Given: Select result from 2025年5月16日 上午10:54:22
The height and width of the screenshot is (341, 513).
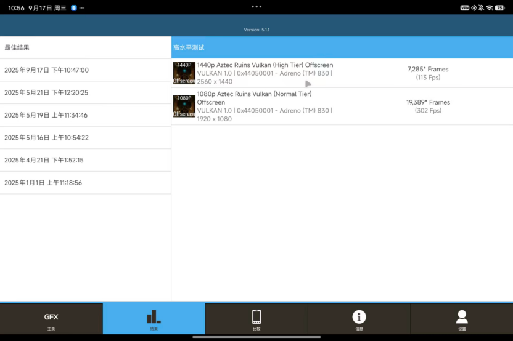Looking at the screenshot, I should coord(85,138).
